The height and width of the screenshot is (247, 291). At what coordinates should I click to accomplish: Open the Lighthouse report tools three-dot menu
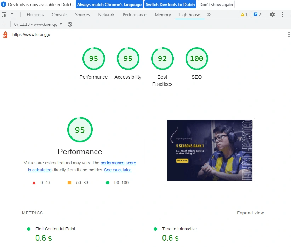click(289, 35)
